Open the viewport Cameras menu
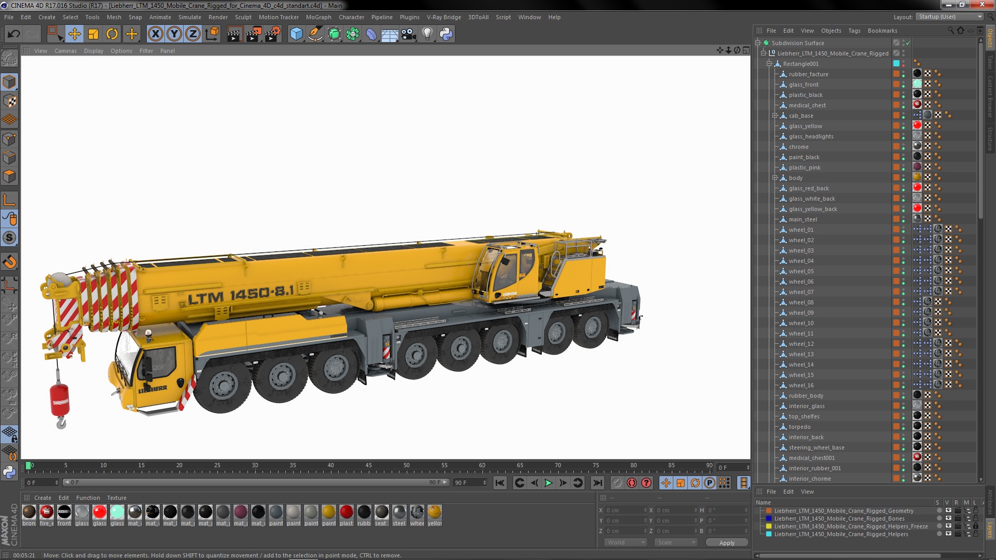The image size is (996, 560). [65, 51]
